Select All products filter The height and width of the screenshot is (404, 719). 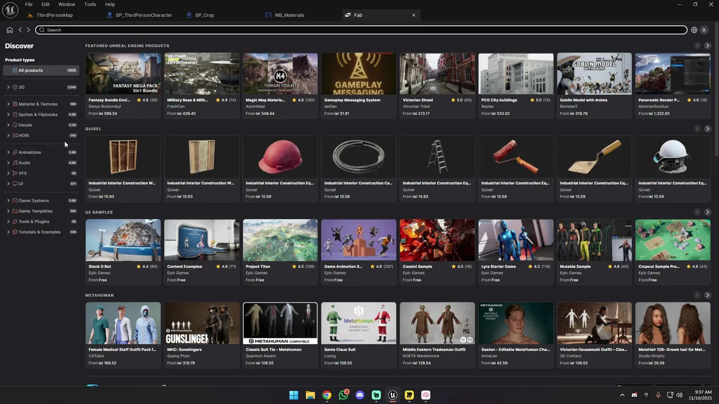[40, 70]
